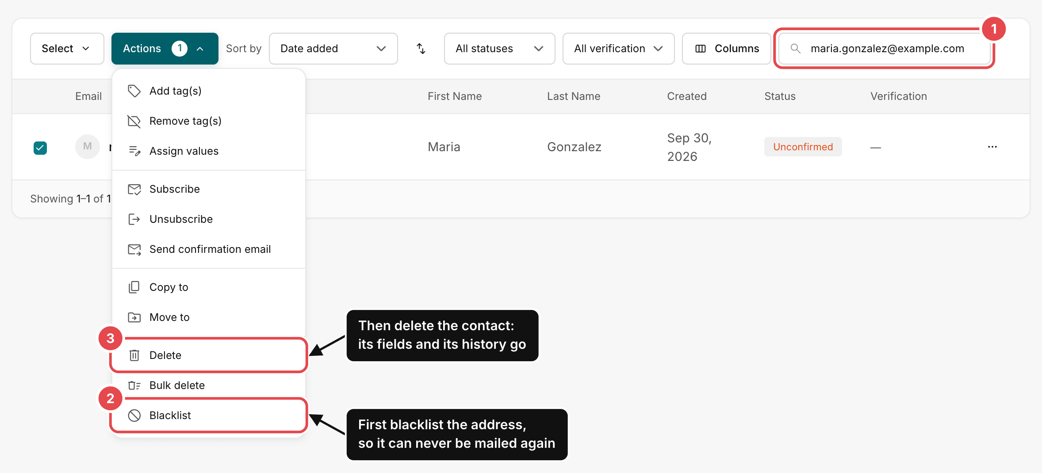Click the Verification column header
The image size is (1042, 473).
tap(898, 96)
